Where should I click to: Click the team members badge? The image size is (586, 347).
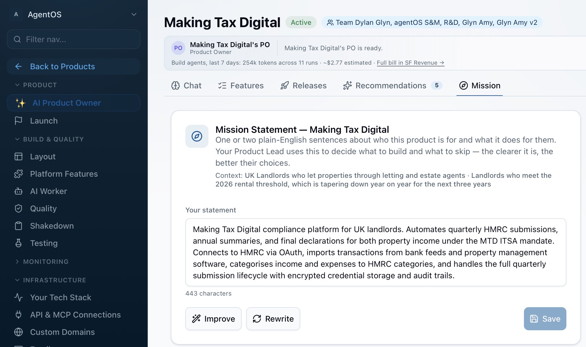coord(432,23)
